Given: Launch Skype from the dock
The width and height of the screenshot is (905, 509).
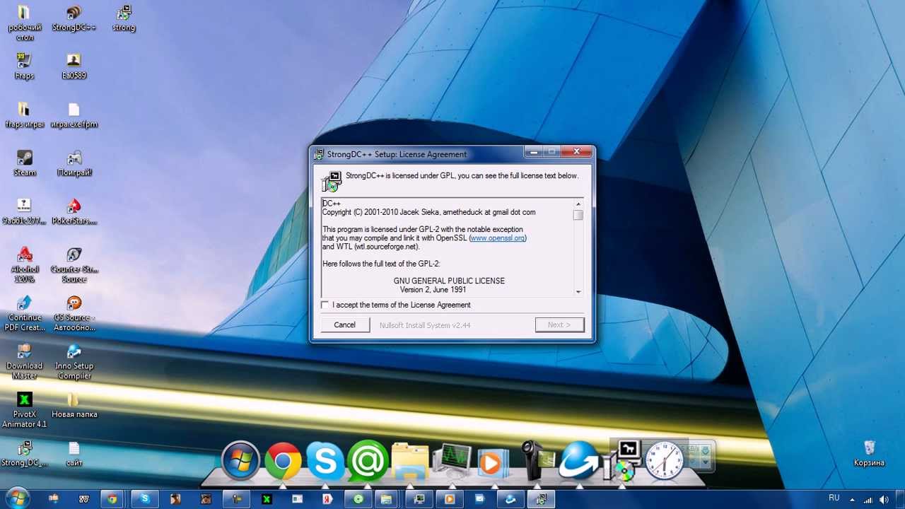Looking at the screenshot, I should click(325, 462).
